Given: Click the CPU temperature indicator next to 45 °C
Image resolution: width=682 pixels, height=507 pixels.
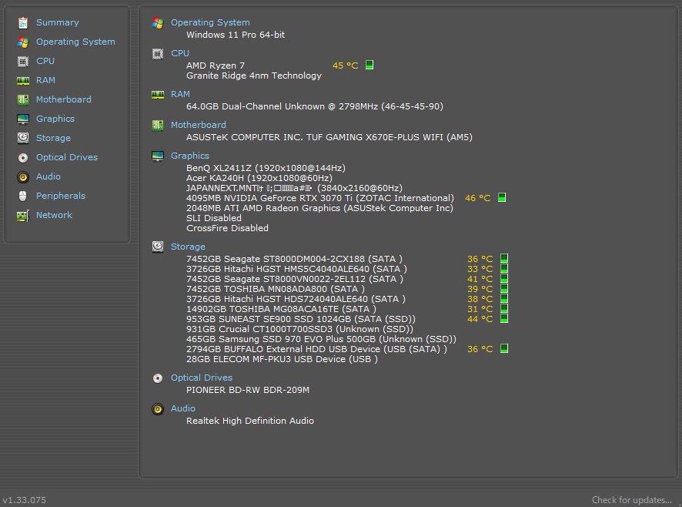Looking at the screenshot, I should point(369,65).
